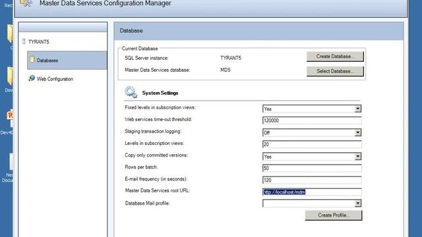
Task: Open the Web Configuration page
Action: pyautogui.click(x=55, y=79)
